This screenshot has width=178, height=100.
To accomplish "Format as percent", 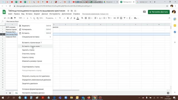I will (x=31, y=18).
